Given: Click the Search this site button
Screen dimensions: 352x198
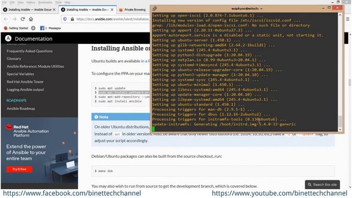Looking at the screenshot, I should coord(322,185).
